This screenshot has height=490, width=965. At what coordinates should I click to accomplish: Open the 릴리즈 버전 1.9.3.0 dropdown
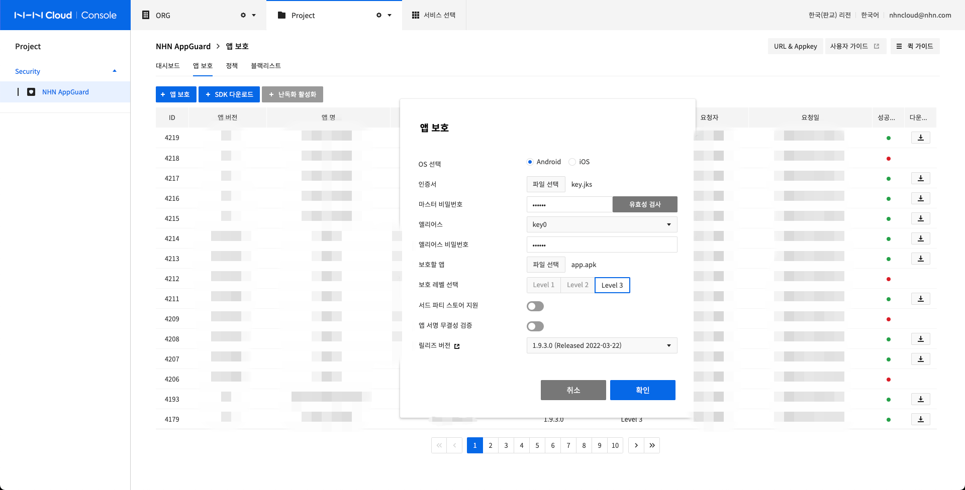point(602,345)
